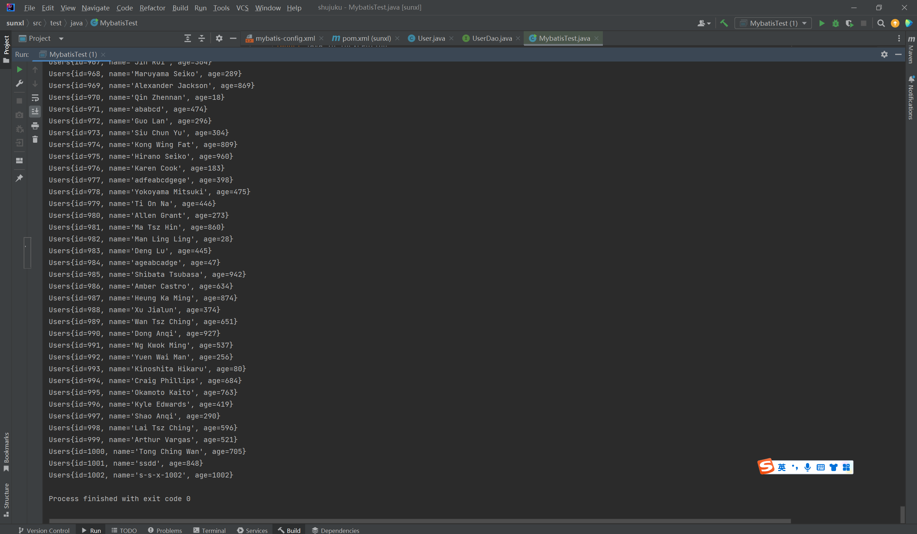
Task: Click the green Run button in top toolbar
Action: (x=821, y=23)
